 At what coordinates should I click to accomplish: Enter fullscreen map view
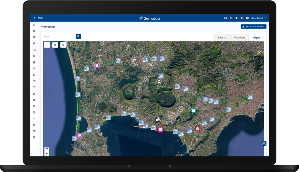point(47,149)
